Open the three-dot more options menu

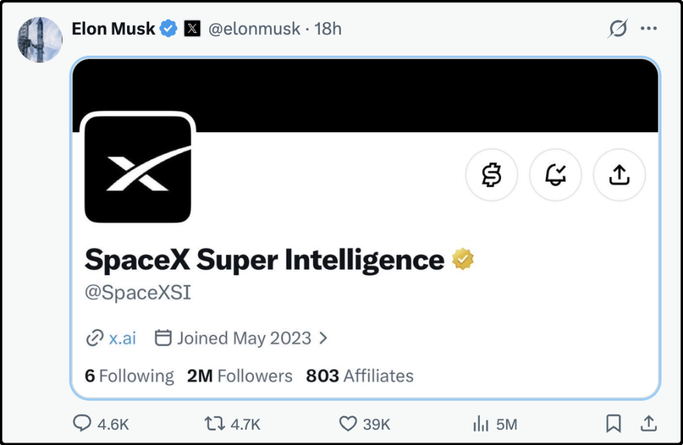coord(649,28)
